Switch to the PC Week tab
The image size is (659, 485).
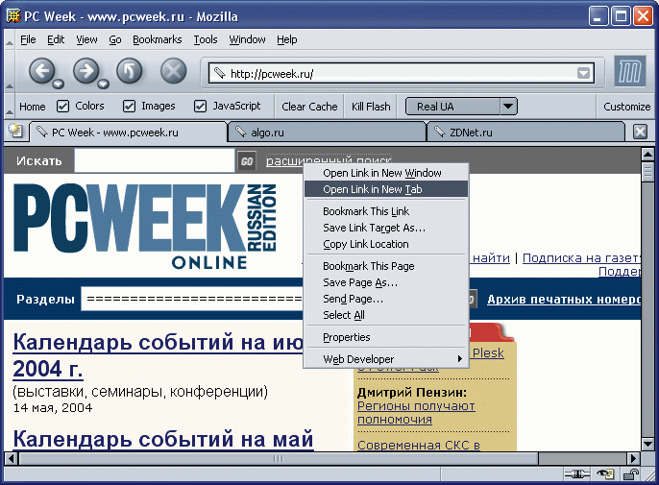tap(128, 133)
